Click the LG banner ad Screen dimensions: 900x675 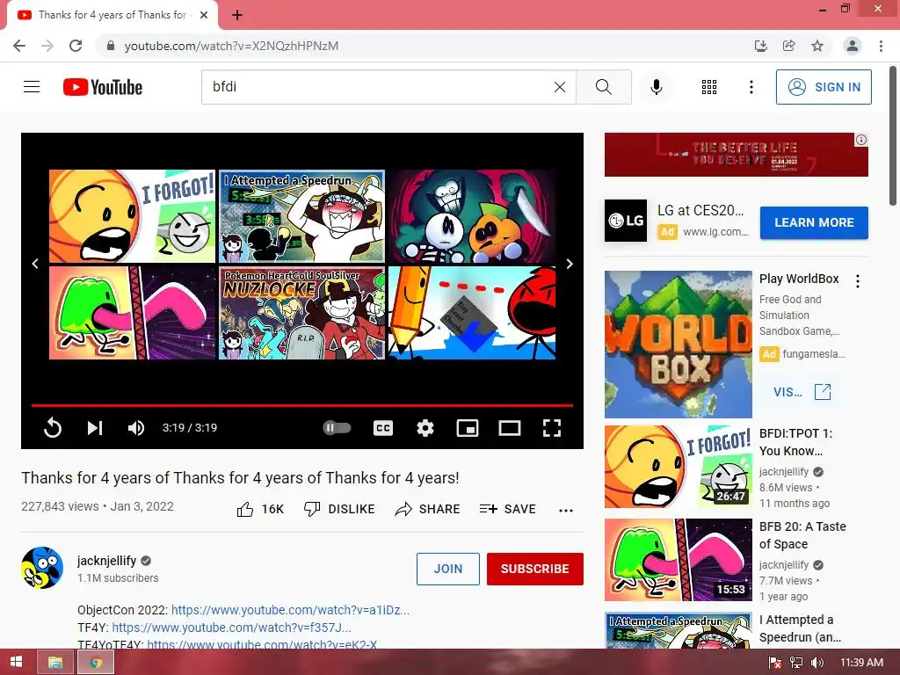737,155
